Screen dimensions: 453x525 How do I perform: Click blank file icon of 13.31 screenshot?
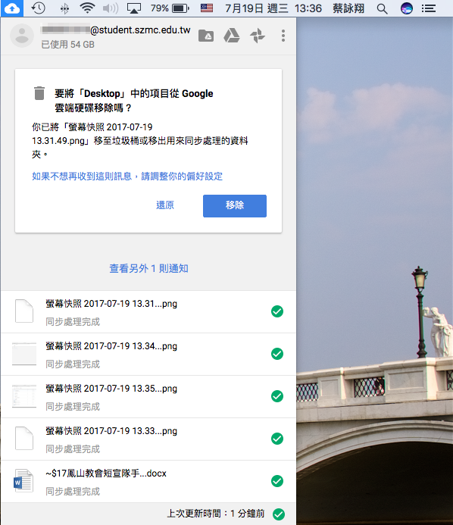[24, 311]
